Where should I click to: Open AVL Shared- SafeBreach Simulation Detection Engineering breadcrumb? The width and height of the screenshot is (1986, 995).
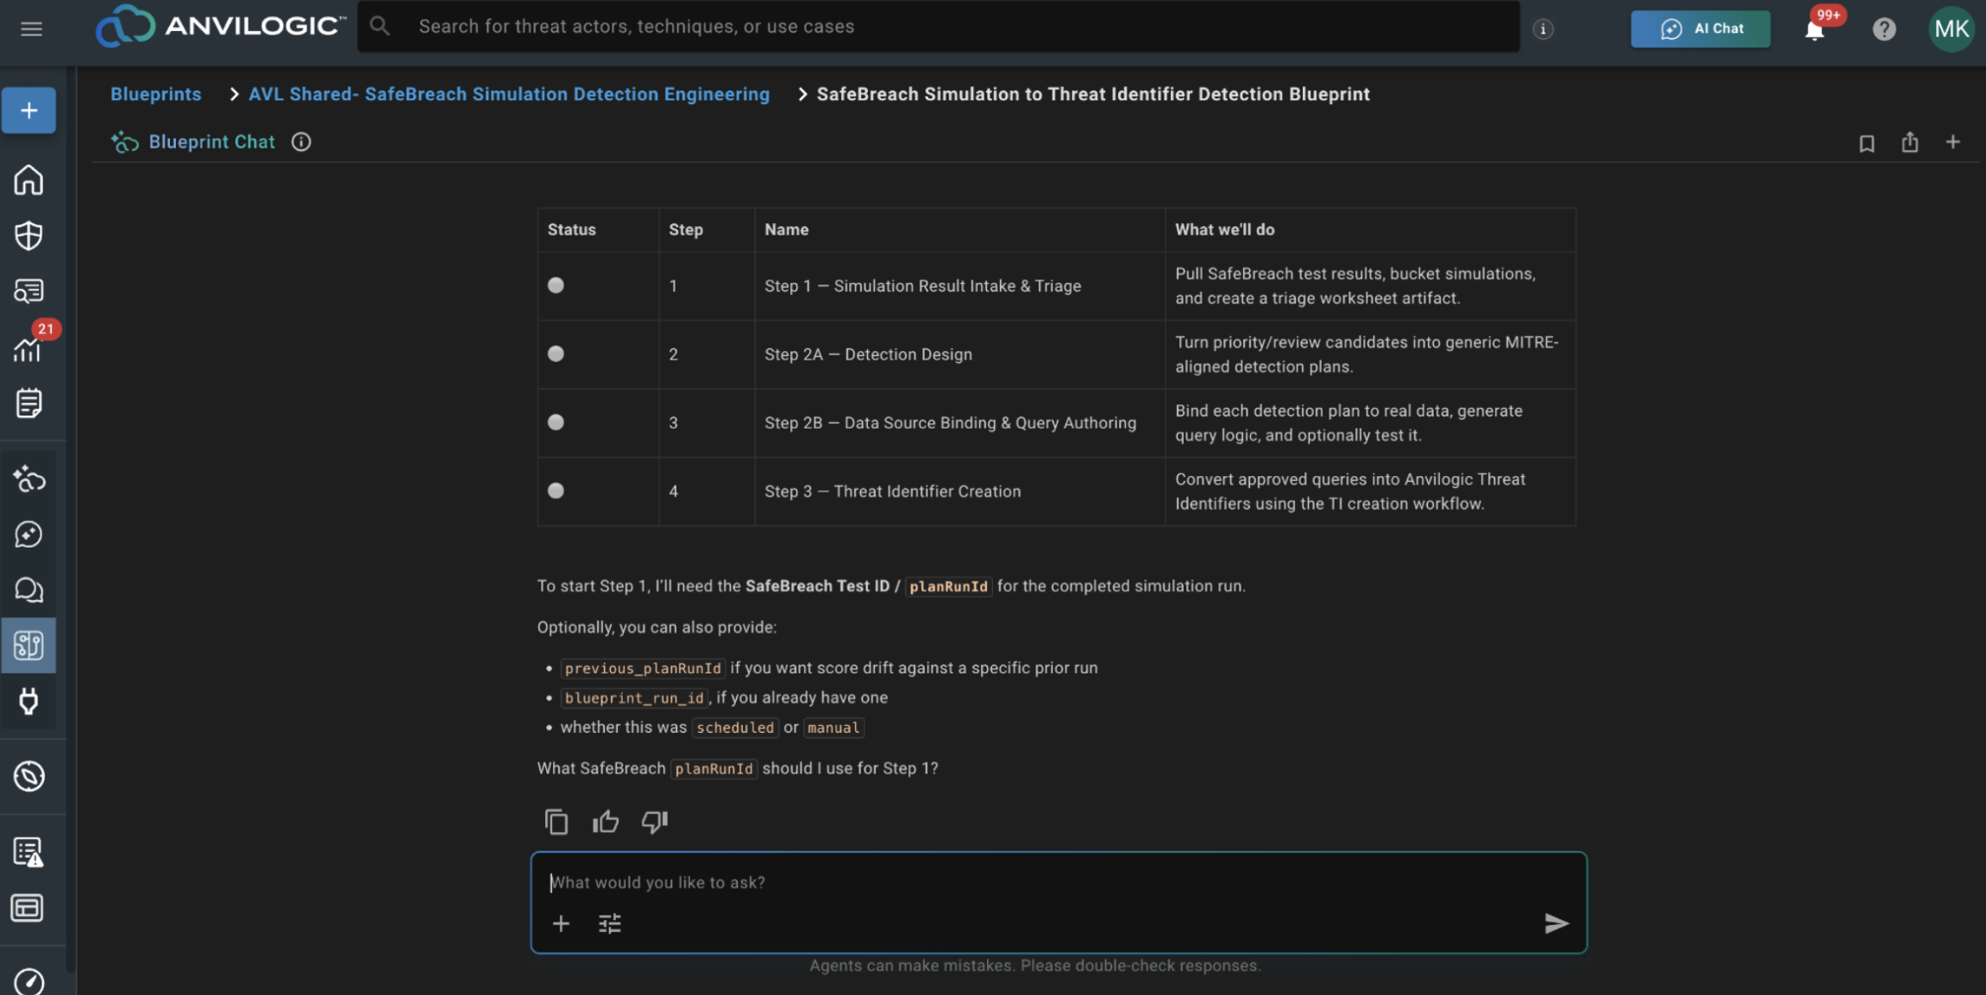pyautogui.click(x=509, y=94)
